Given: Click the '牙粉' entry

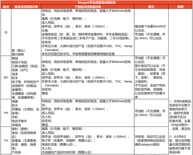Looking at the screenshot, I should point(15,117).
